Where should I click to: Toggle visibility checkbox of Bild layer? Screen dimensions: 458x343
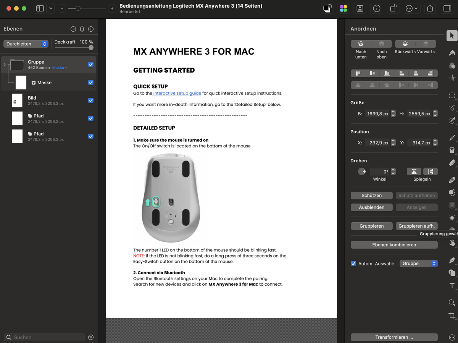click(91, 100)
